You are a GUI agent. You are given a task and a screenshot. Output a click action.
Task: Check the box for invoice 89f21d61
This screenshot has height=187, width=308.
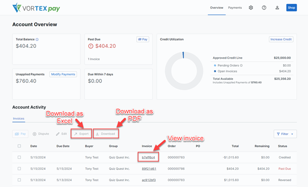[19, 169]
